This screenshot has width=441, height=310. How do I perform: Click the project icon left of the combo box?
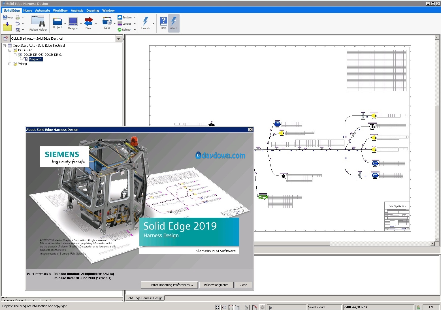pos(5,39)
